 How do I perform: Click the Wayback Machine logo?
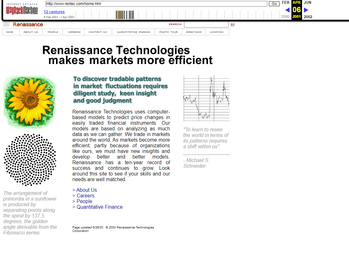[22, 9]
